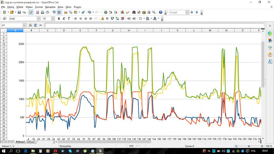274x154 pixels.
Task: Apply percent number format
Action: (x=107, y=19)
